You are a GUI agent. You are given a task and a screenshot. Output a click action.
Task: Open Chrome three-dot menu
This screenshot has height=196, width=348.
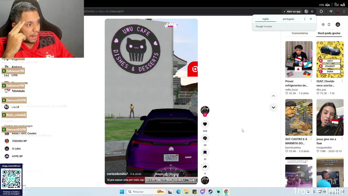344,11
